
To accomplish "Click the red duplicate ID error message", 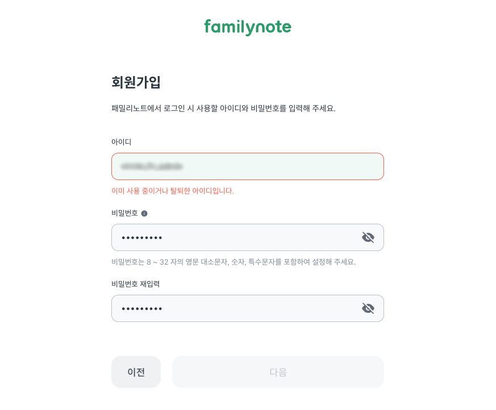I will (173, 191).
